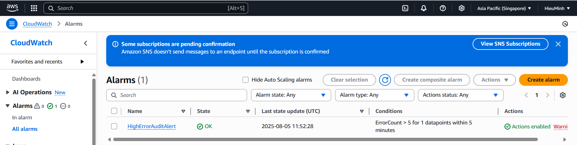Open the All alarms sidebar item
The image size is (577, 145).
point(25,129)
